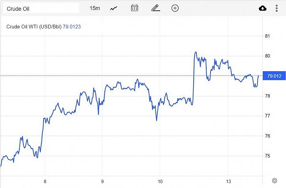The width and height of the screenshot is (286, 188).
Task: Click the Crude Oil search field
Action: click(x=41, y=8)
